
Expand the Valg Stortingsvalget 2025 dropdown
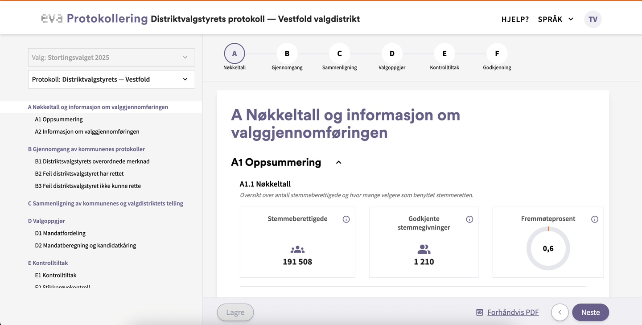point(111,58)
